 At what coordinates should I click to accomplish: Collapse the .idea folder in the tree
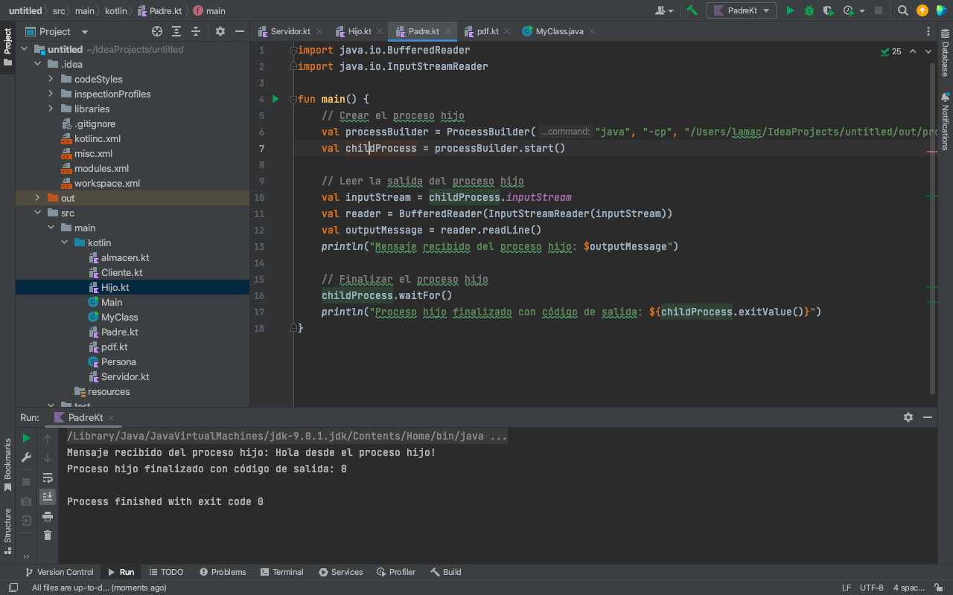pos(38,64)
